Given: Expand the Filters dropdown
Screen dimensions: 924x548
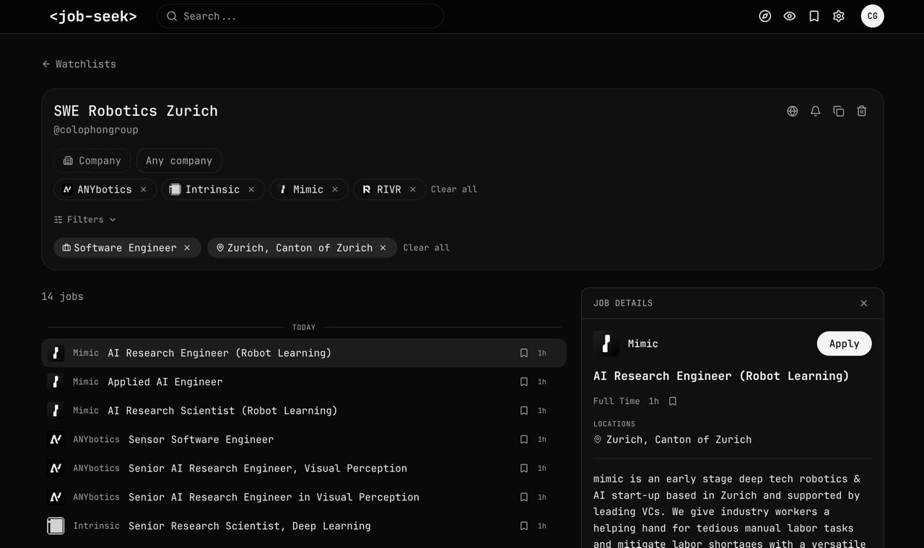Looking at the screenshot, I should (x=85, y=219).
